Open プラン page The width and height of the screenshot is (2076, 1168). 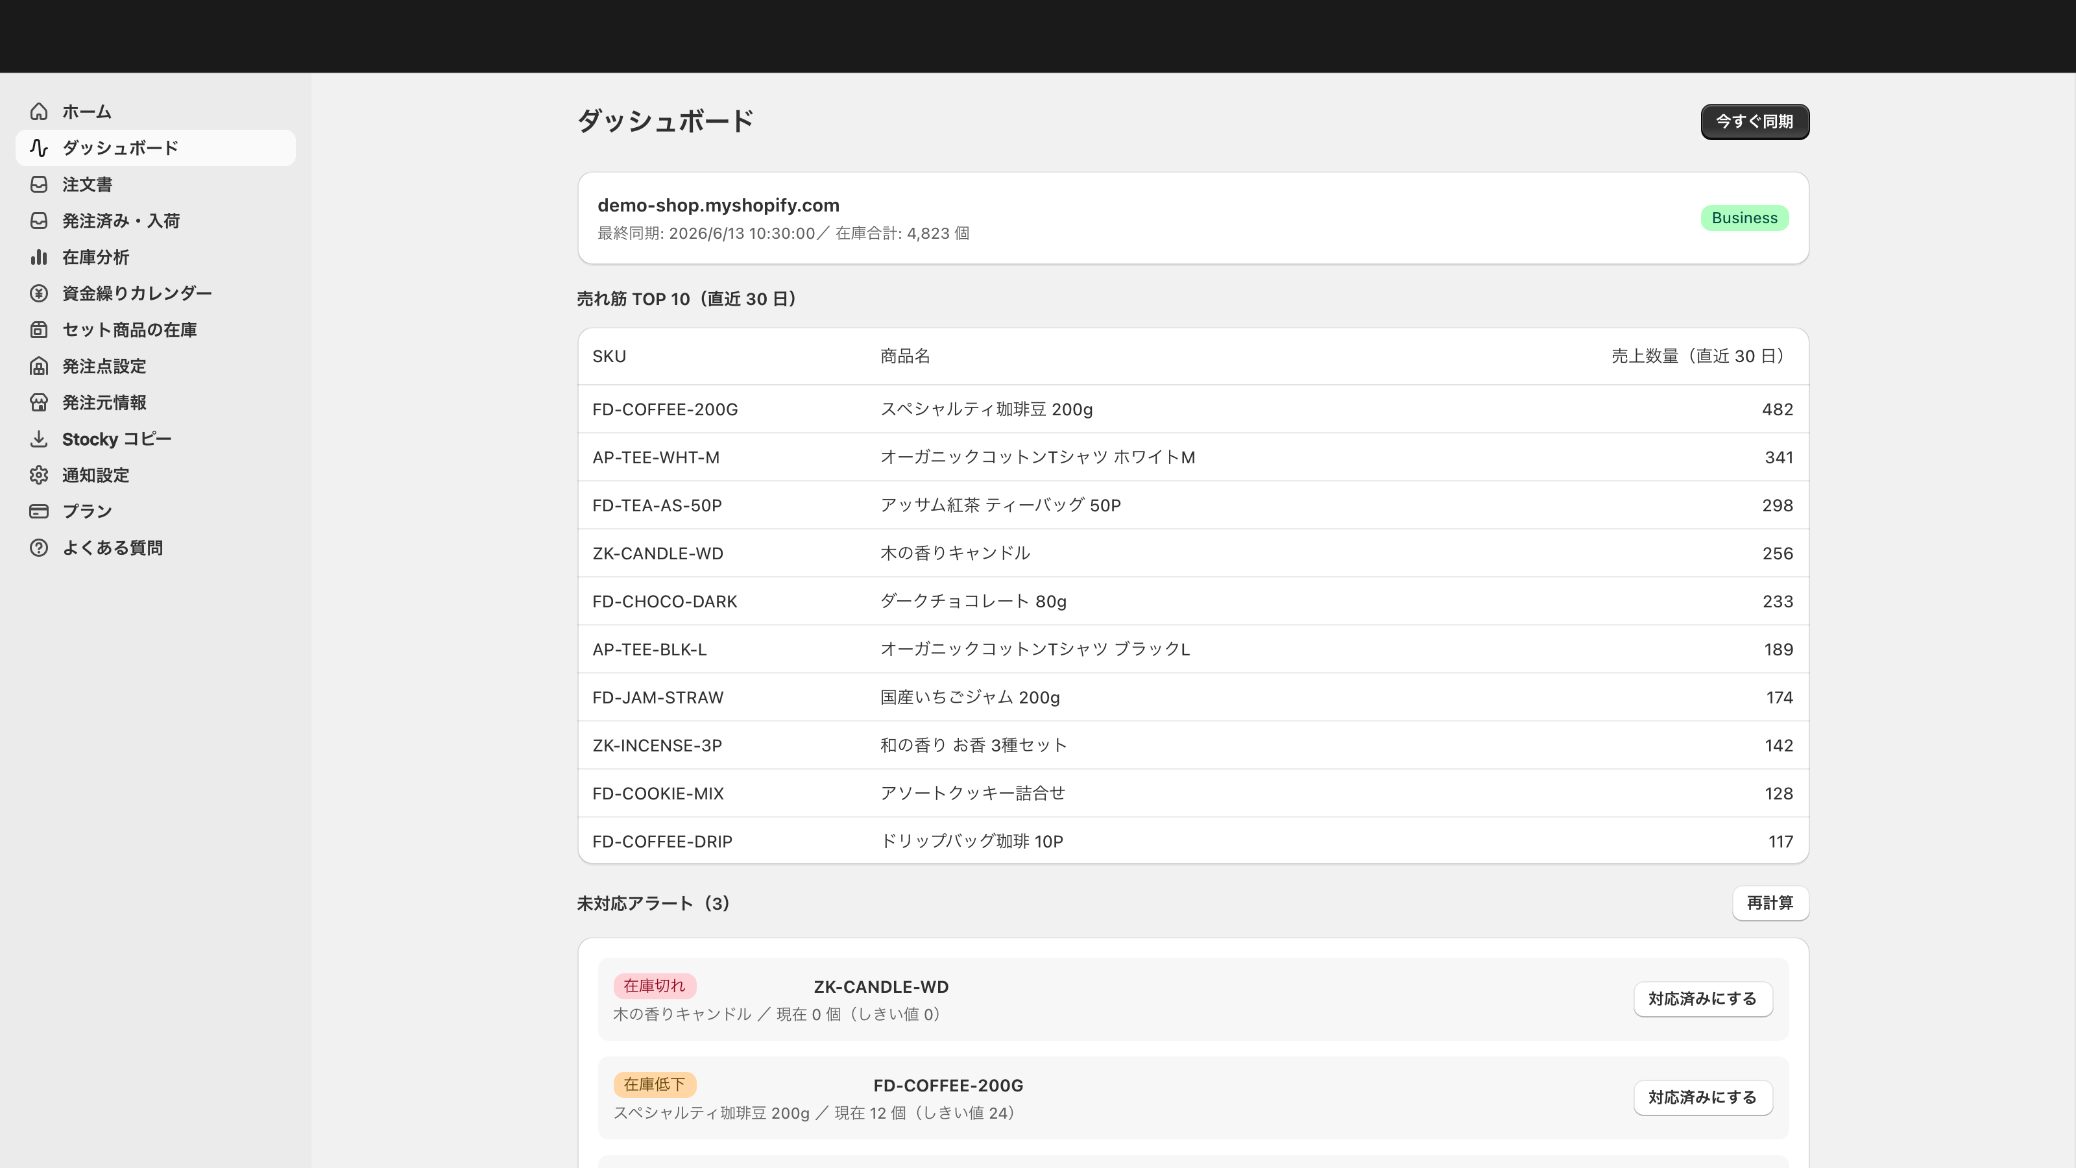[x=156, y=511]
